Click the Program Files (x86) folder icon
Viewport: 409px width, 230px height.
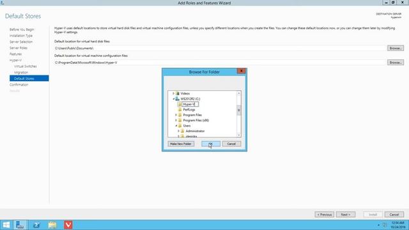pos(180,121)
